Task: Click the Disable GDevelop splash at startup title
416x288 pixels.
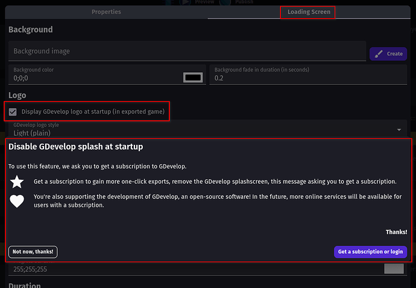Action: pyautogui.click(x=75, y=147)
